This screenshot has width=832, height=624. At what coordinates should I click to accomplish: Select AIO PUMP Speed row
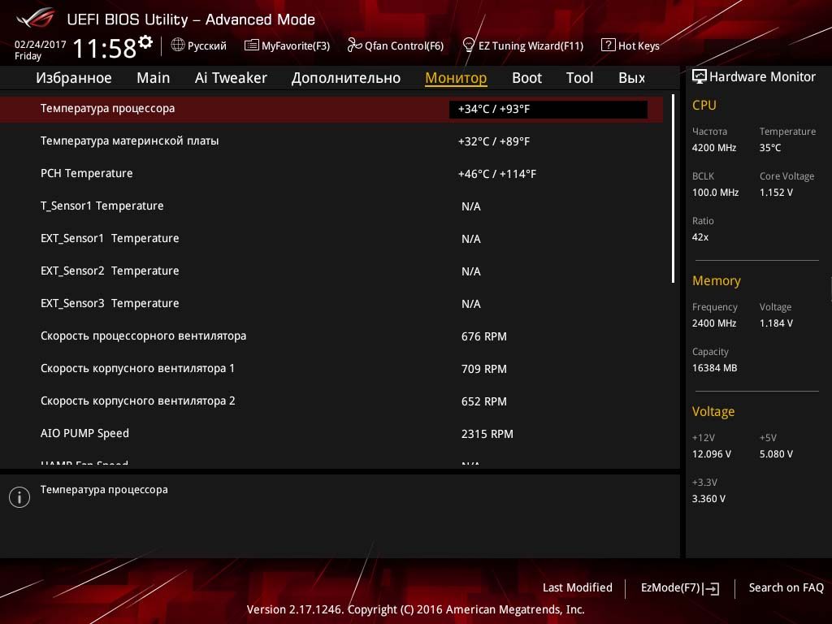(x=331, y=434)
